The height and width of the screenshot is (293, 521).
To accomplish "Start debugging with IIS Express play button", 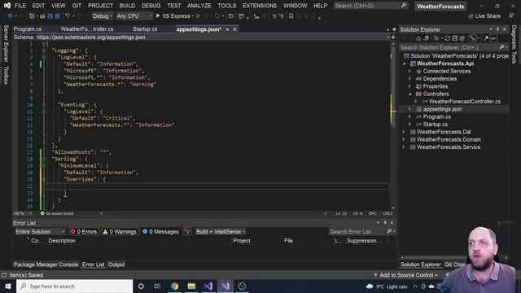I will 158,16.
